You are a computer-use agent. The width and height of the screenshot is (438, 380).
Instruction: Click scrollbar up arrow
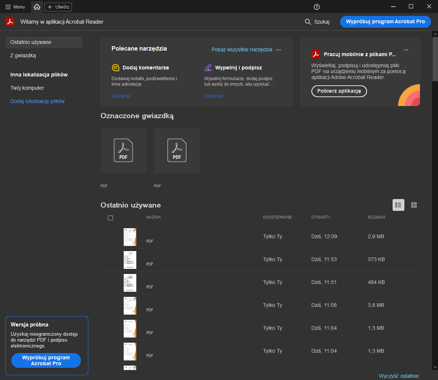click(x=435, y=34)
